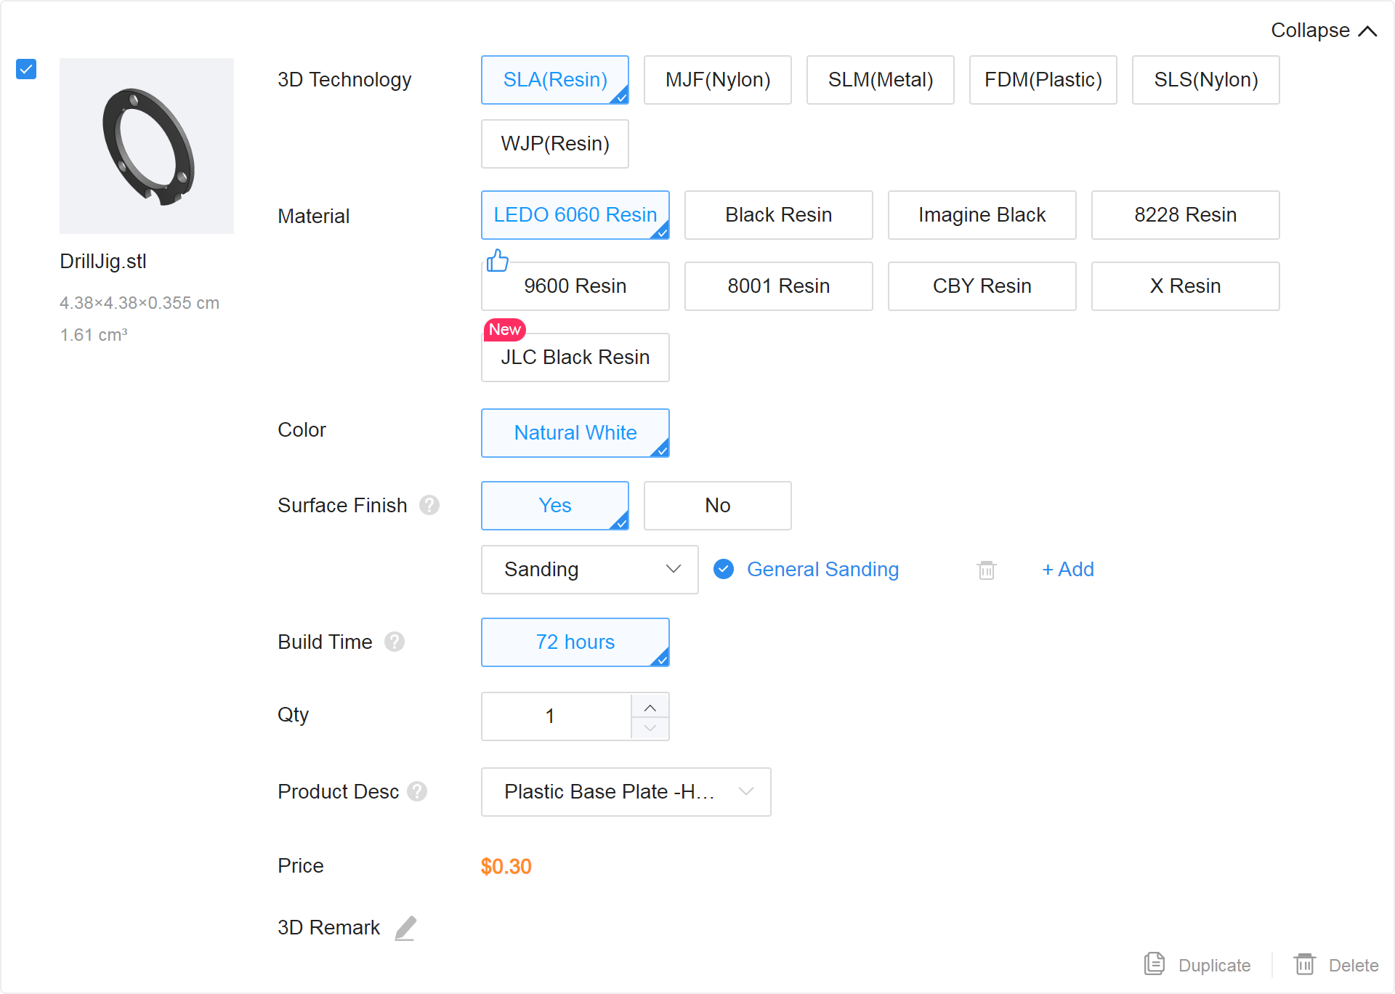Click the Duplicate icon at bottom
1395x994 pixels.
(x=1155, y=964)
